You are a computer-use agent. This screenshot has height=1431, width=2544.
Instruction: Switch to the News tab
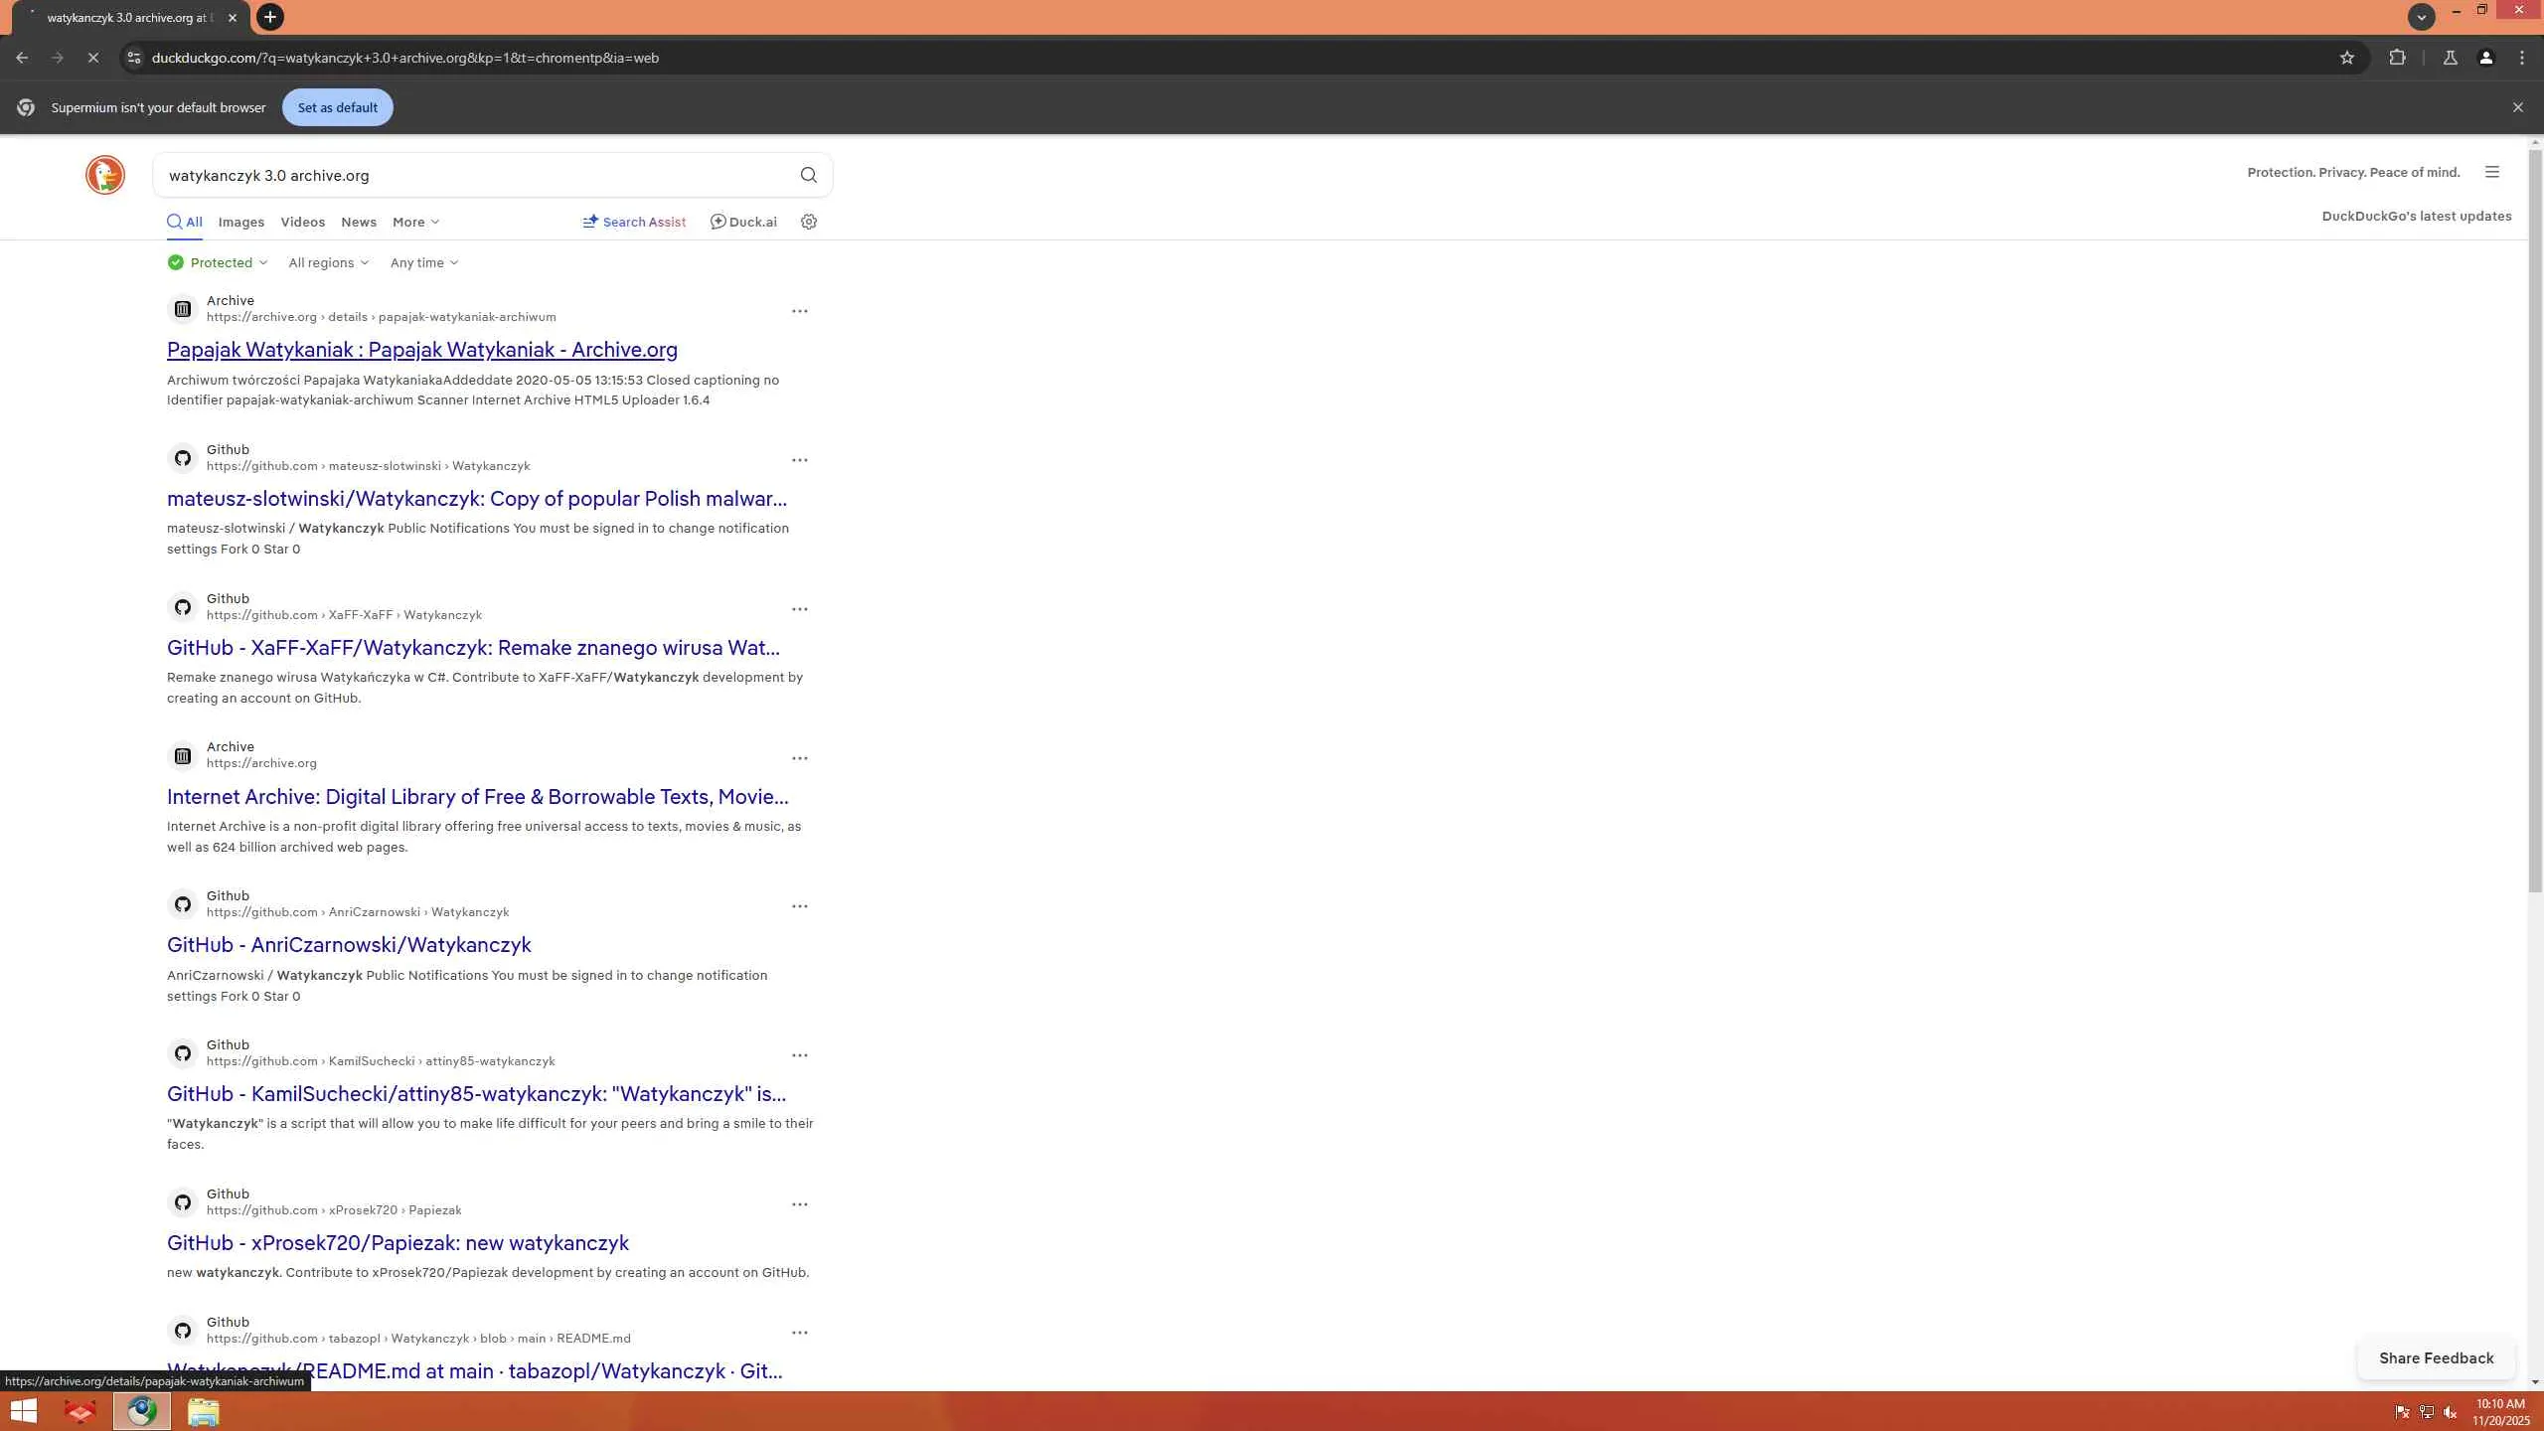(x=358, y=222)
